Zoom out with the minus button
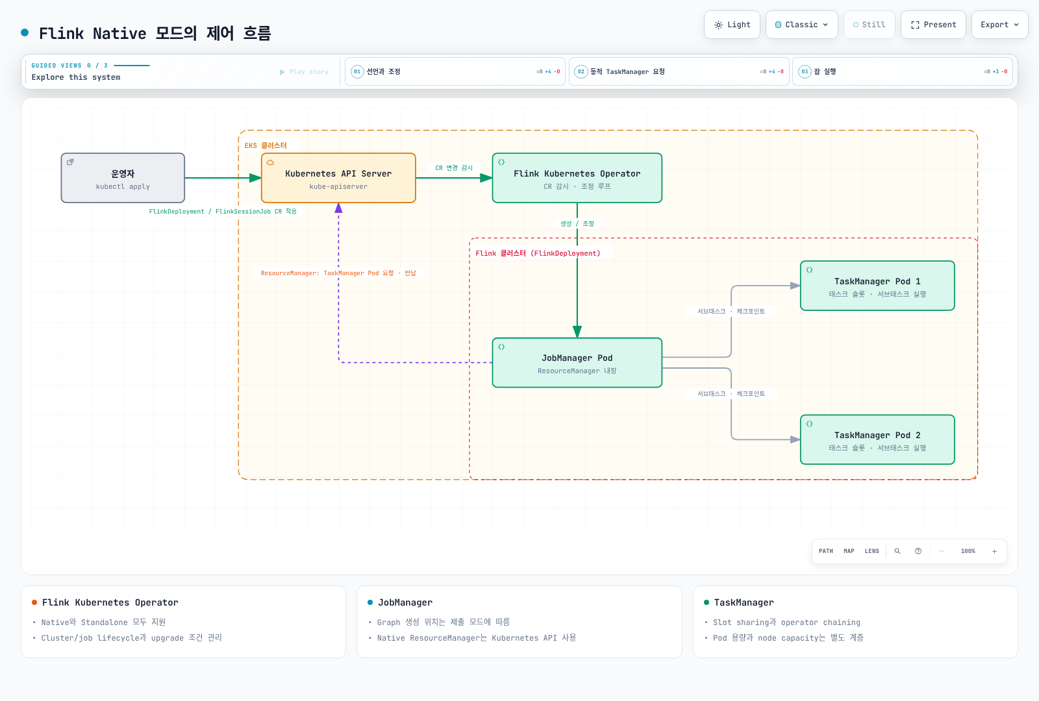 [942, 551]
